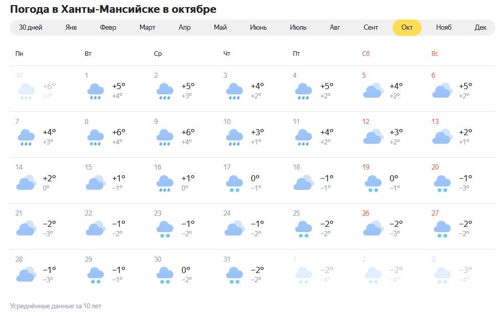Screen dimensions: 502x316
Task: Select the Нояб month tab
Action: pos(444,28)
